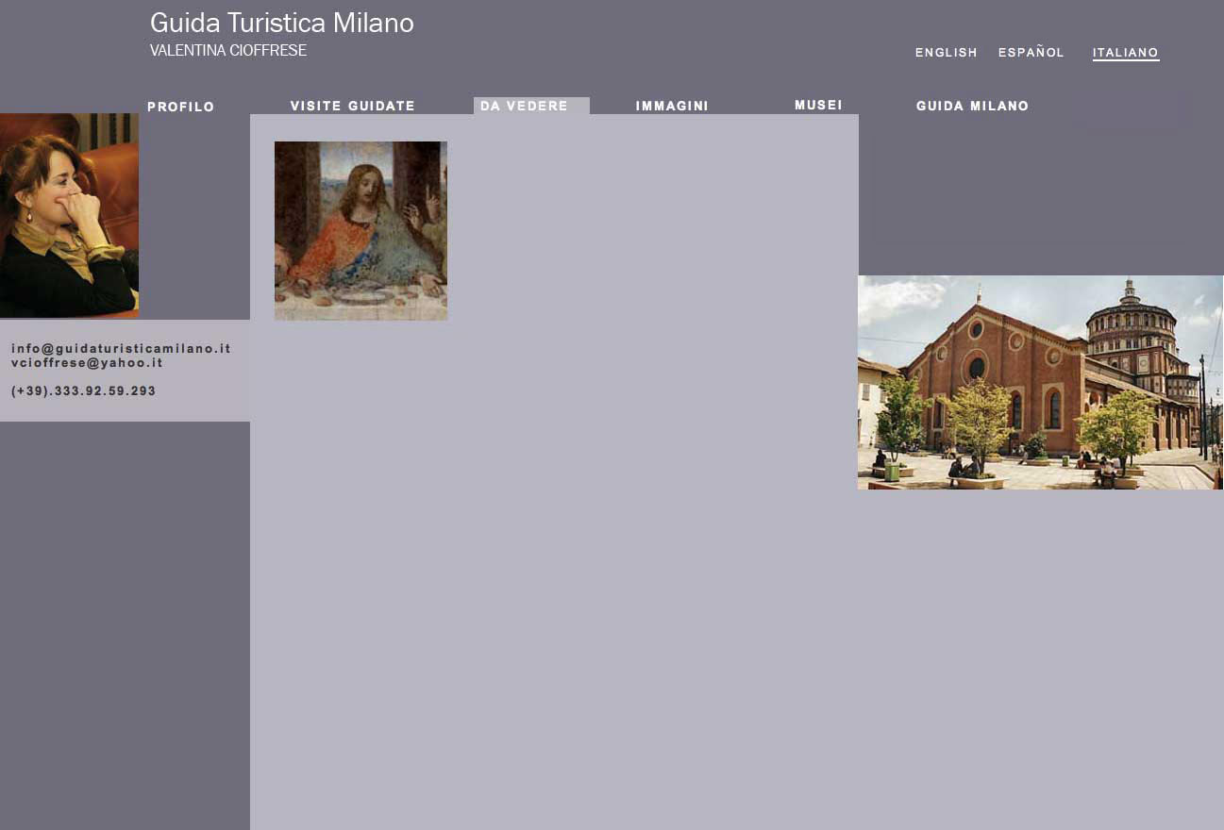Click the portrait photo of the guide

point(69,215)
